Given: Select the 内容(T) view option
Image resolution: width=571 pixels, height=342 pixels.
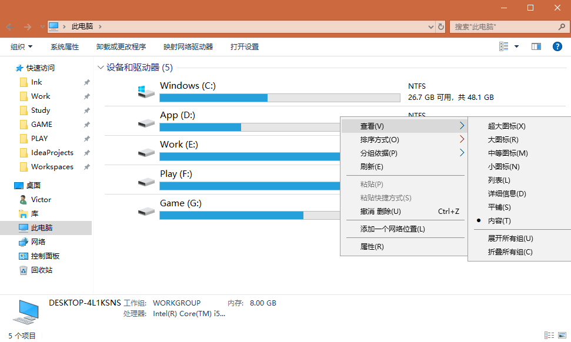Looking at the screenshot, I should click(x=499, y=221).
